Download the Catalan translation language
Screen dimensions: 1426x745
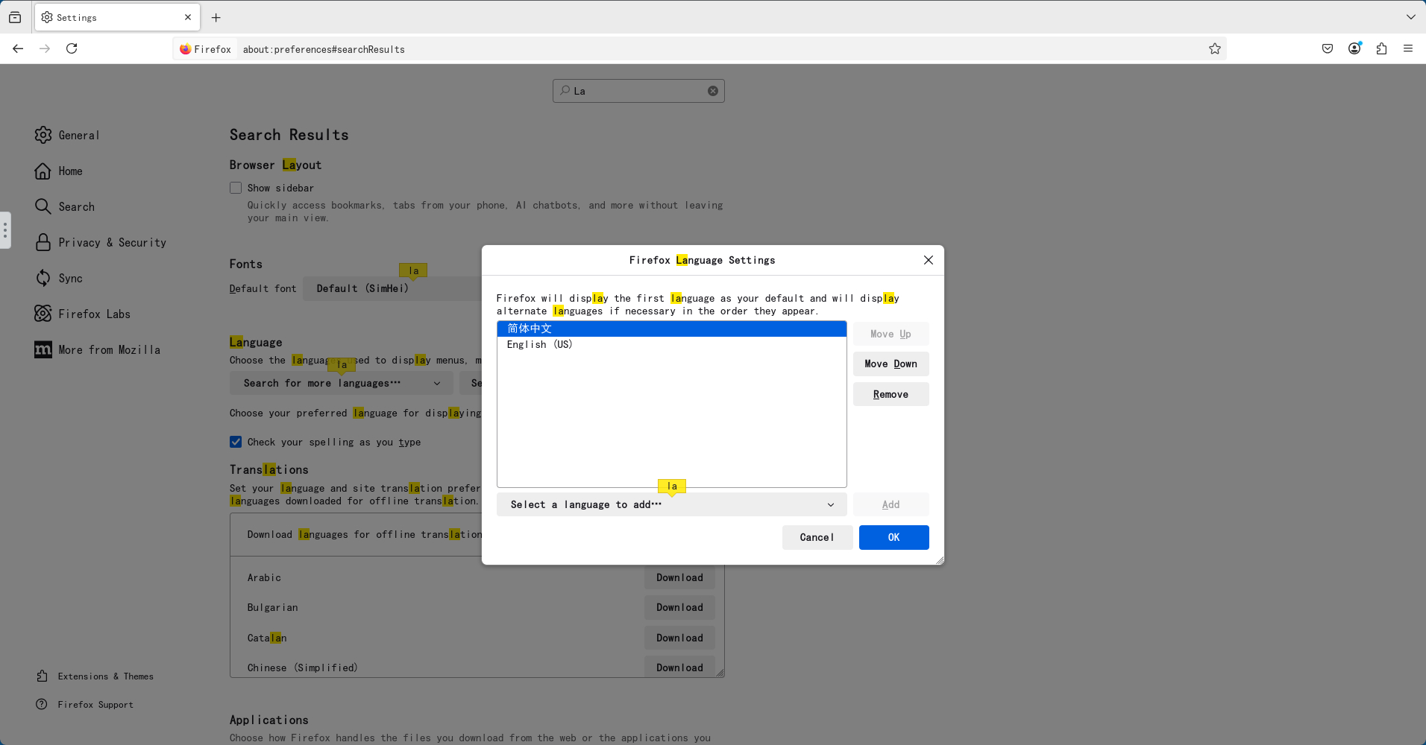point(679,638)
